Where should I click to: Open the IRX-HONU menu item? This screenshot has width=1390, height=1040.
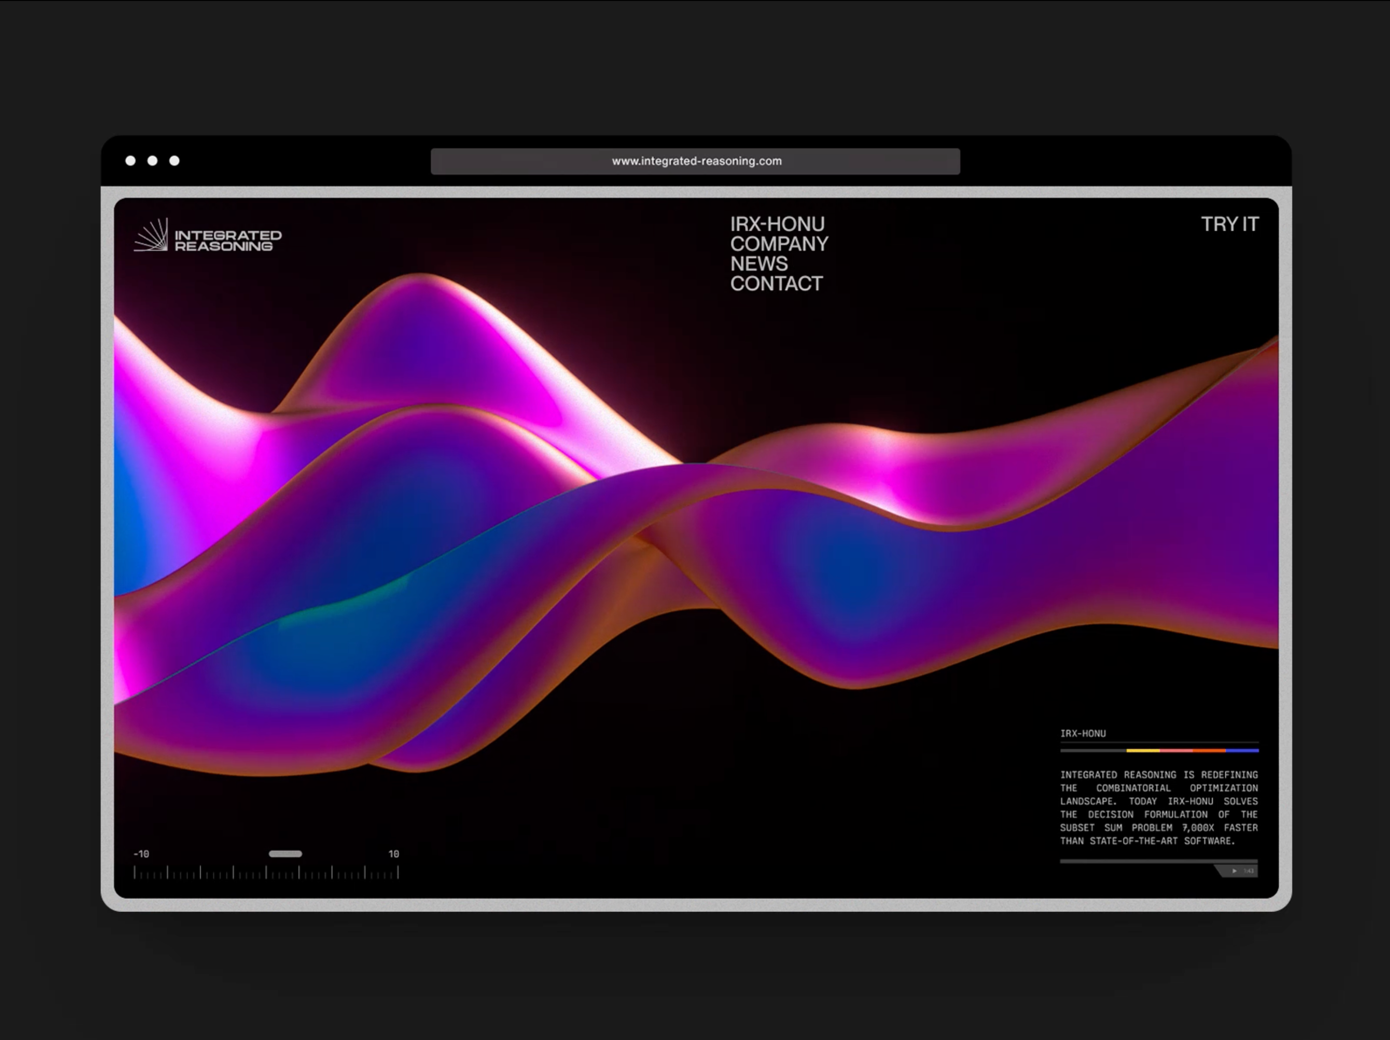pos(777,224)
